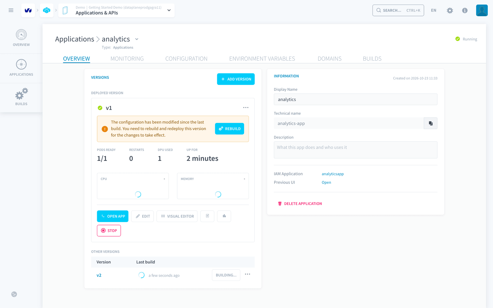The height and width of the screenshot is (308, 493).
Task: Focus the Search box in top bar
Action: point(398,11)
